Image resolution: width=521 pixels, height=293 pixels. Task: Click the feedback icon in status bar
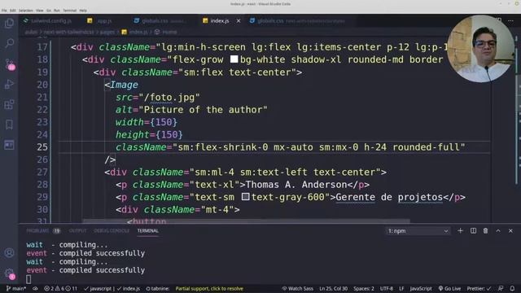coord(501,289)
